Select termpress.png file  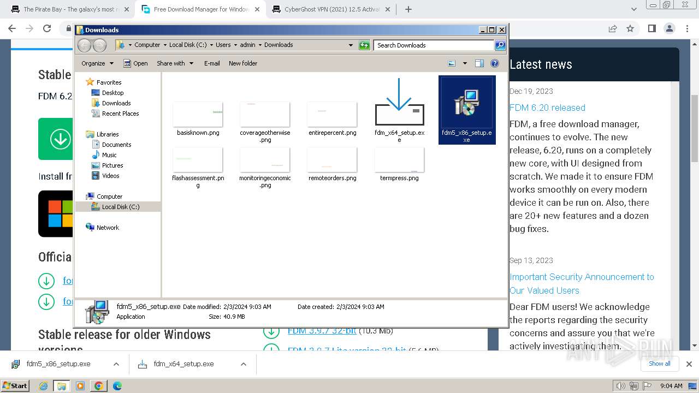[x=399, y=164]
